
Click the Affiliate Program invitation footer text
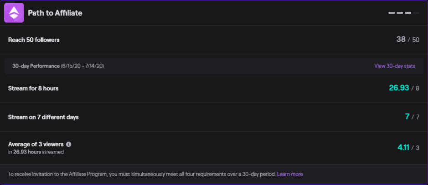click(141, 174)
